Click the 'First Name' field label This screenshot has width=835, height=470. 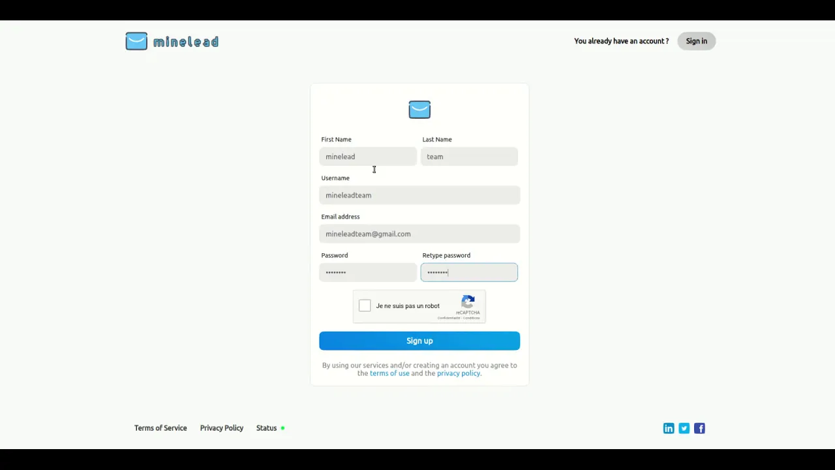pyautogui.click(x=336, y=140)
